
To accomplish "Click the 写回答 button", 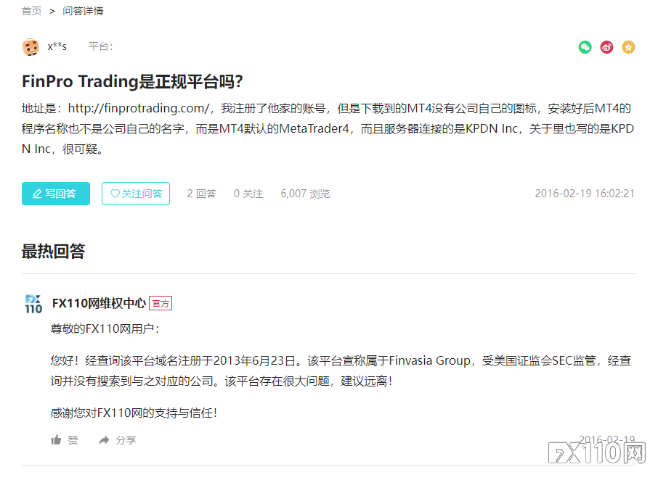I will pyautogui.click(x=56, y=194).
